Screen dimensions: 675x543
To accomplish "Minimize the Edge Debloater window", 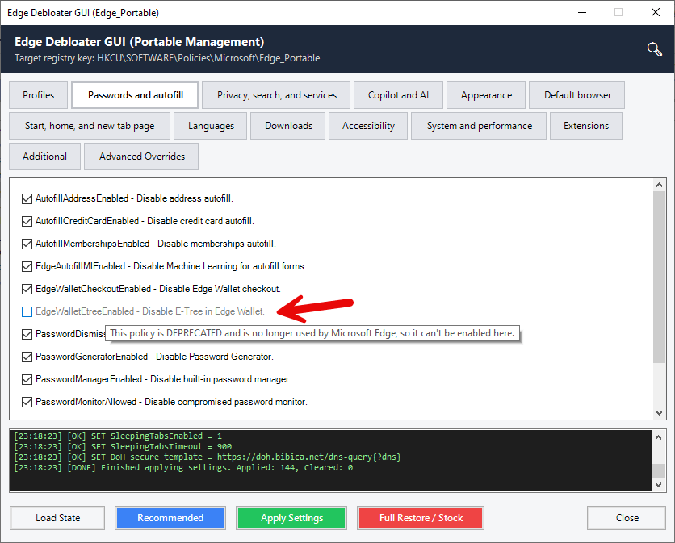I will click(x=581, y=12).
